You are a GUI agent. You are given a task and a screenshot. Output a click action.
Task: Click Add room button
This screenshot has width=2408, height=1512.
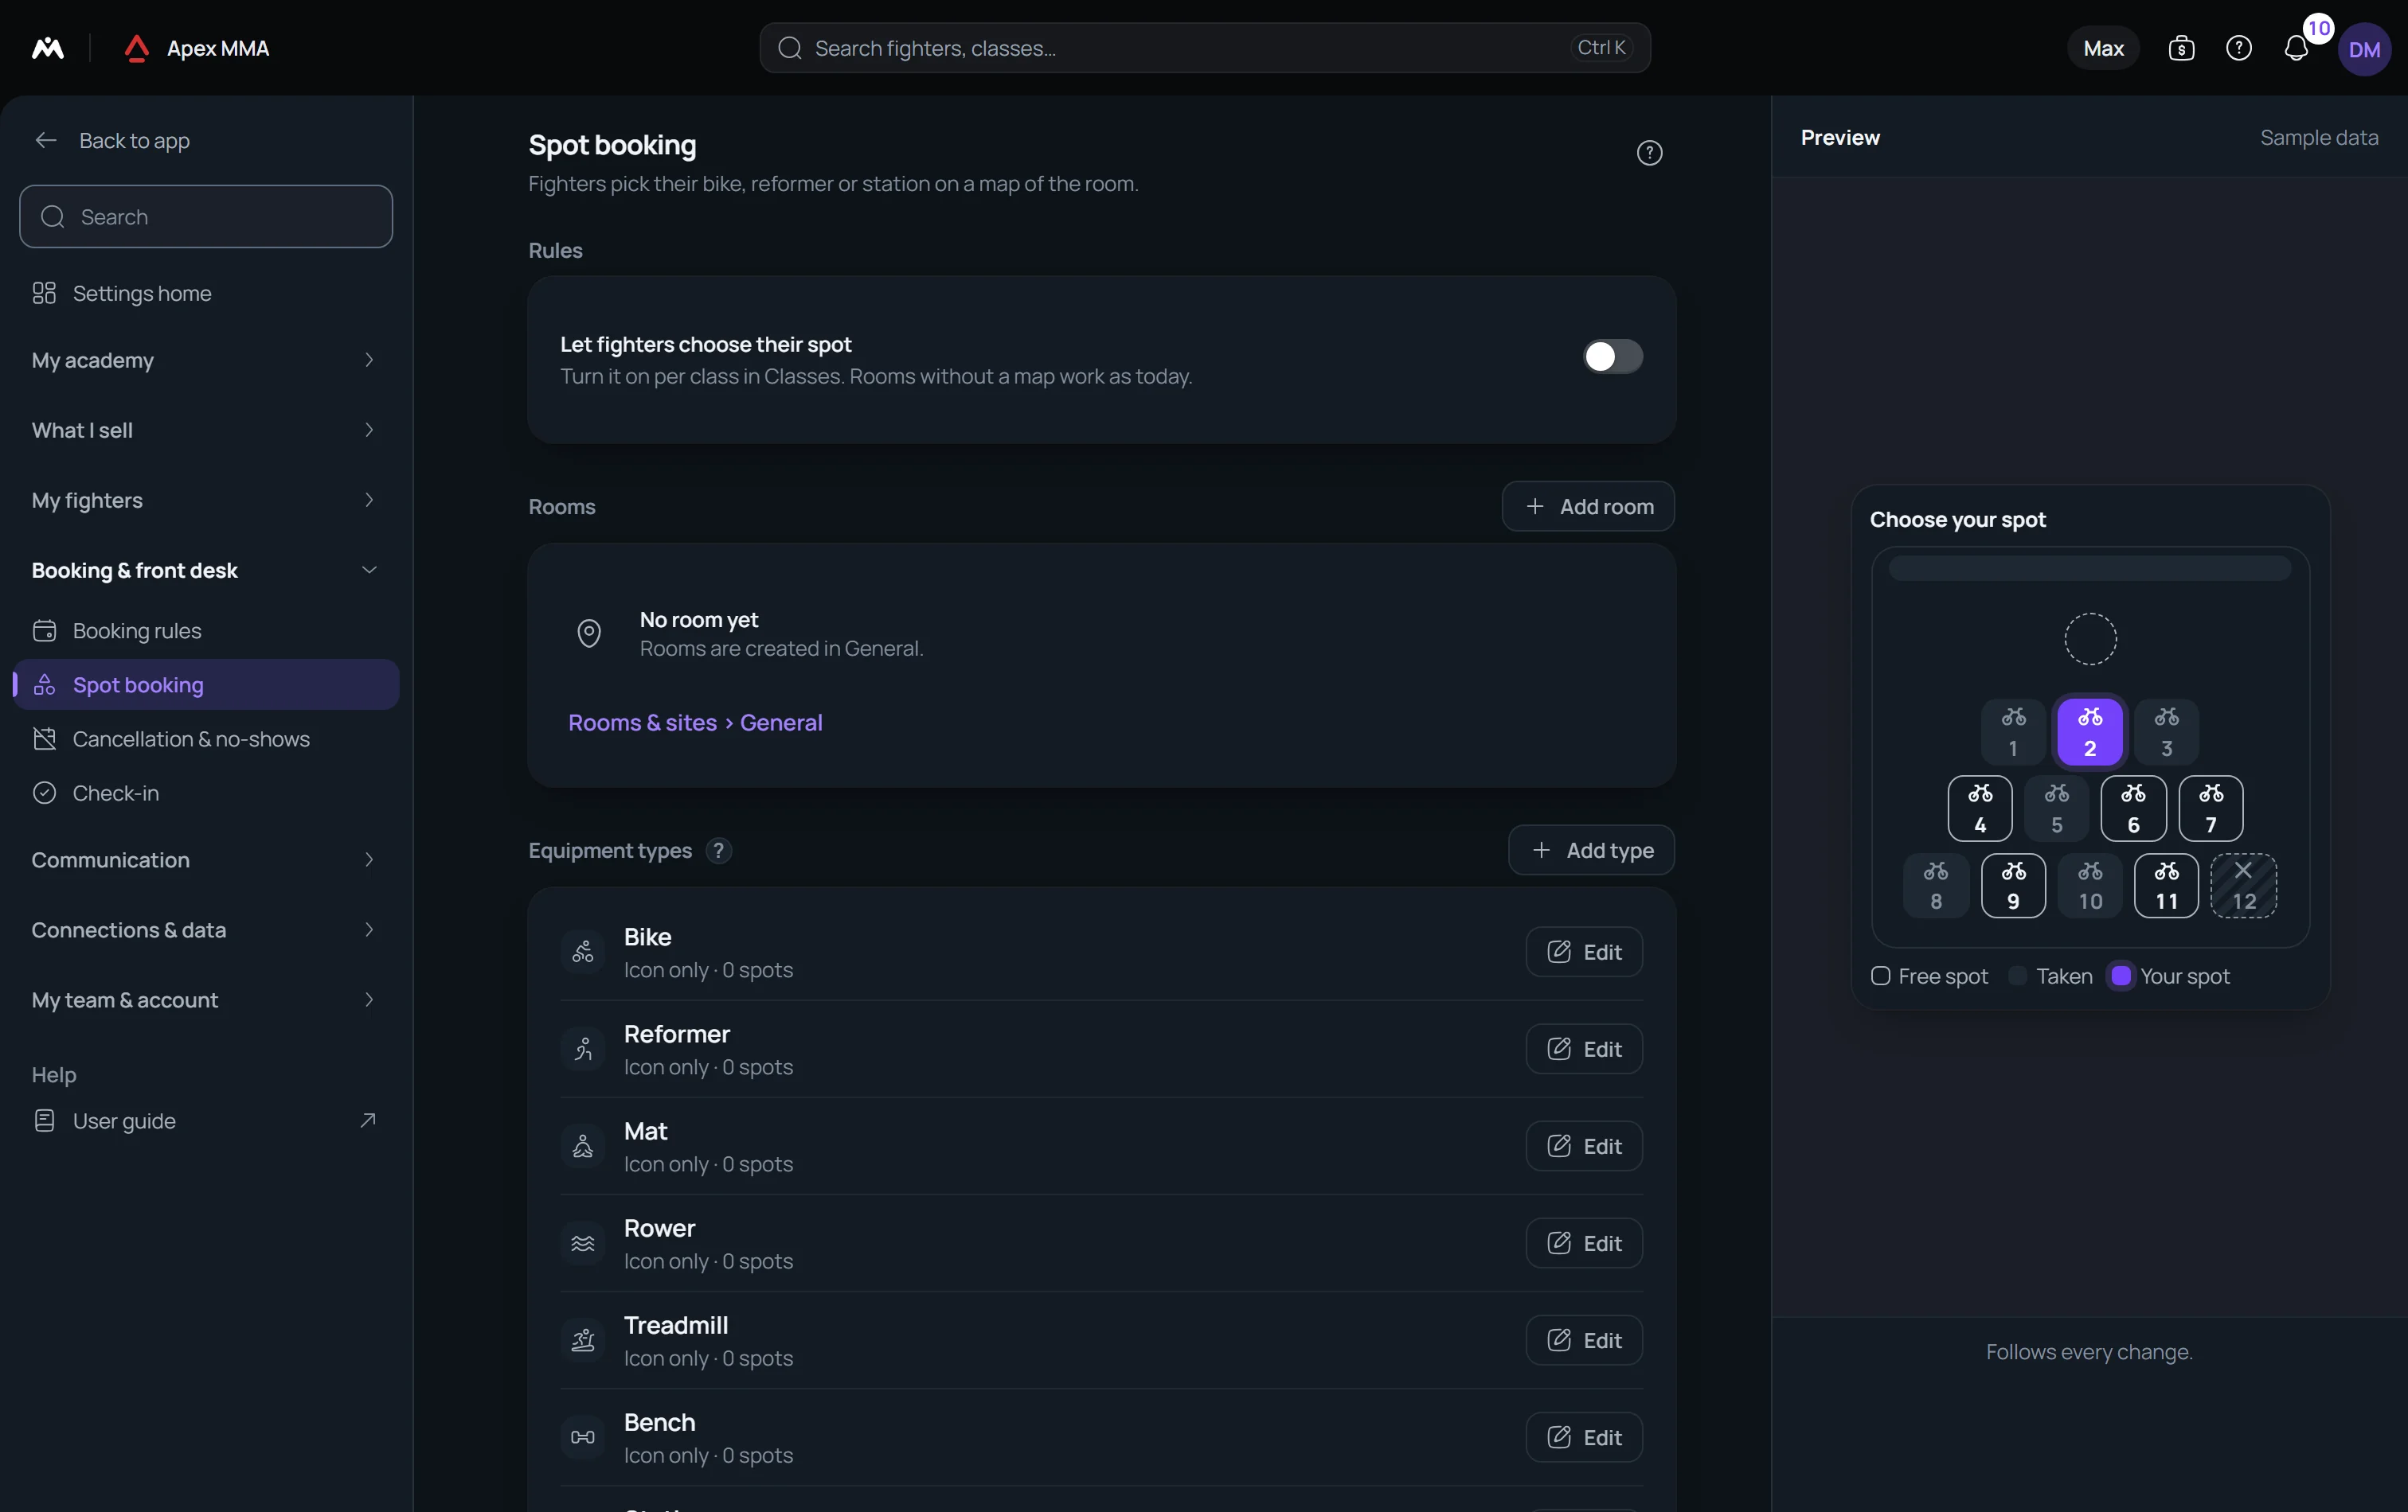coord(1588,507)
